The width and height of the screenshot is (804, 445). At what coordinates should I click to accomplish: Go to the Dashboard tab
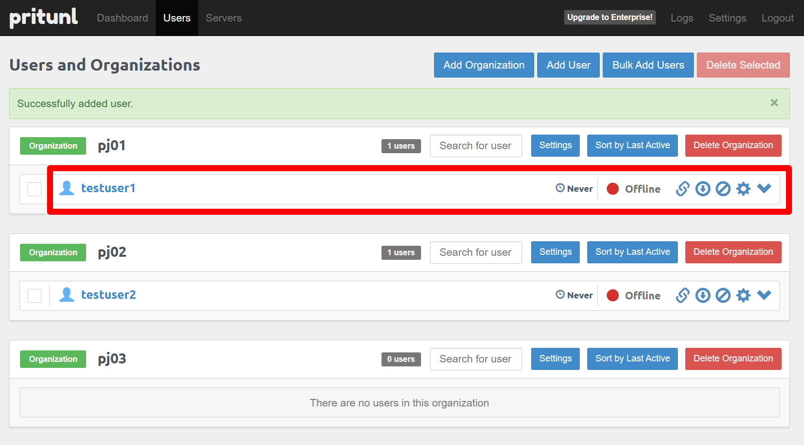tap(122, 18)
